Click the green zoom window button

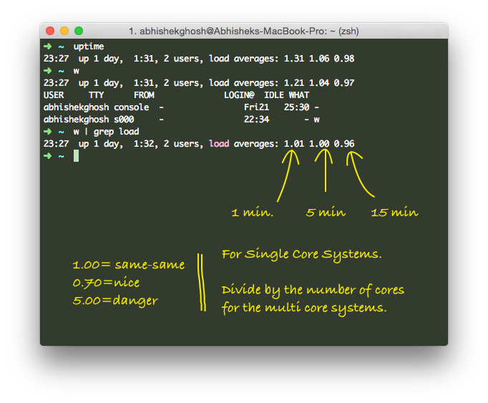click(x=79, y=31)
